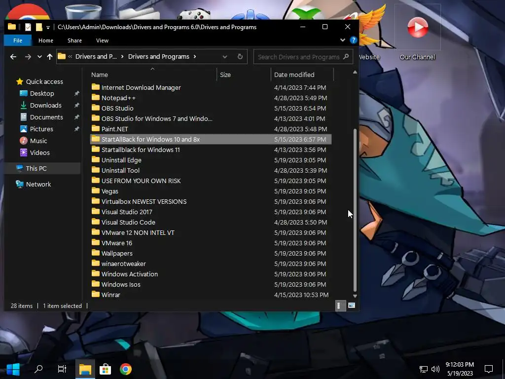Viewport: 505px width, 379px height.
Task: Click the search magnifier icon
Action: (x=346, y=57)
